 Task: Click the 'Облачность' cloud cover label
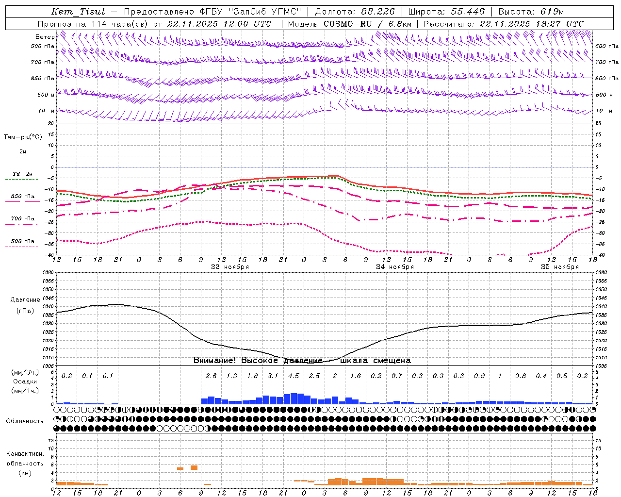click(25, 421)
